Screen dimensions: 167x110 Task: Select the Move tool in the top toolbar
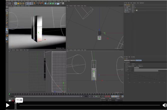[x=16, y=3]
